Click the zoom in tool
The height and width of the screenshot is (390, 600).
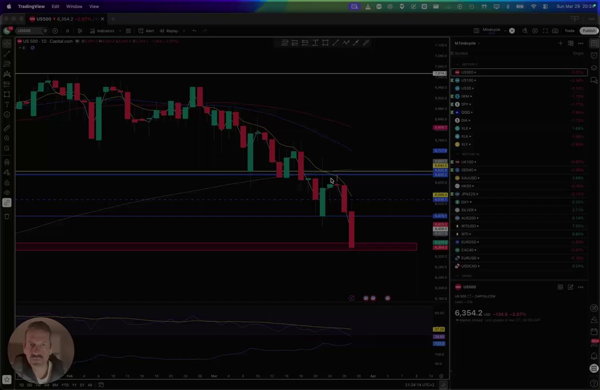[7, 138]
